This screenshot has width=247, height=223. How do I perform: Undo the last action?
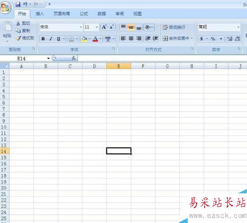coord(25,4)
